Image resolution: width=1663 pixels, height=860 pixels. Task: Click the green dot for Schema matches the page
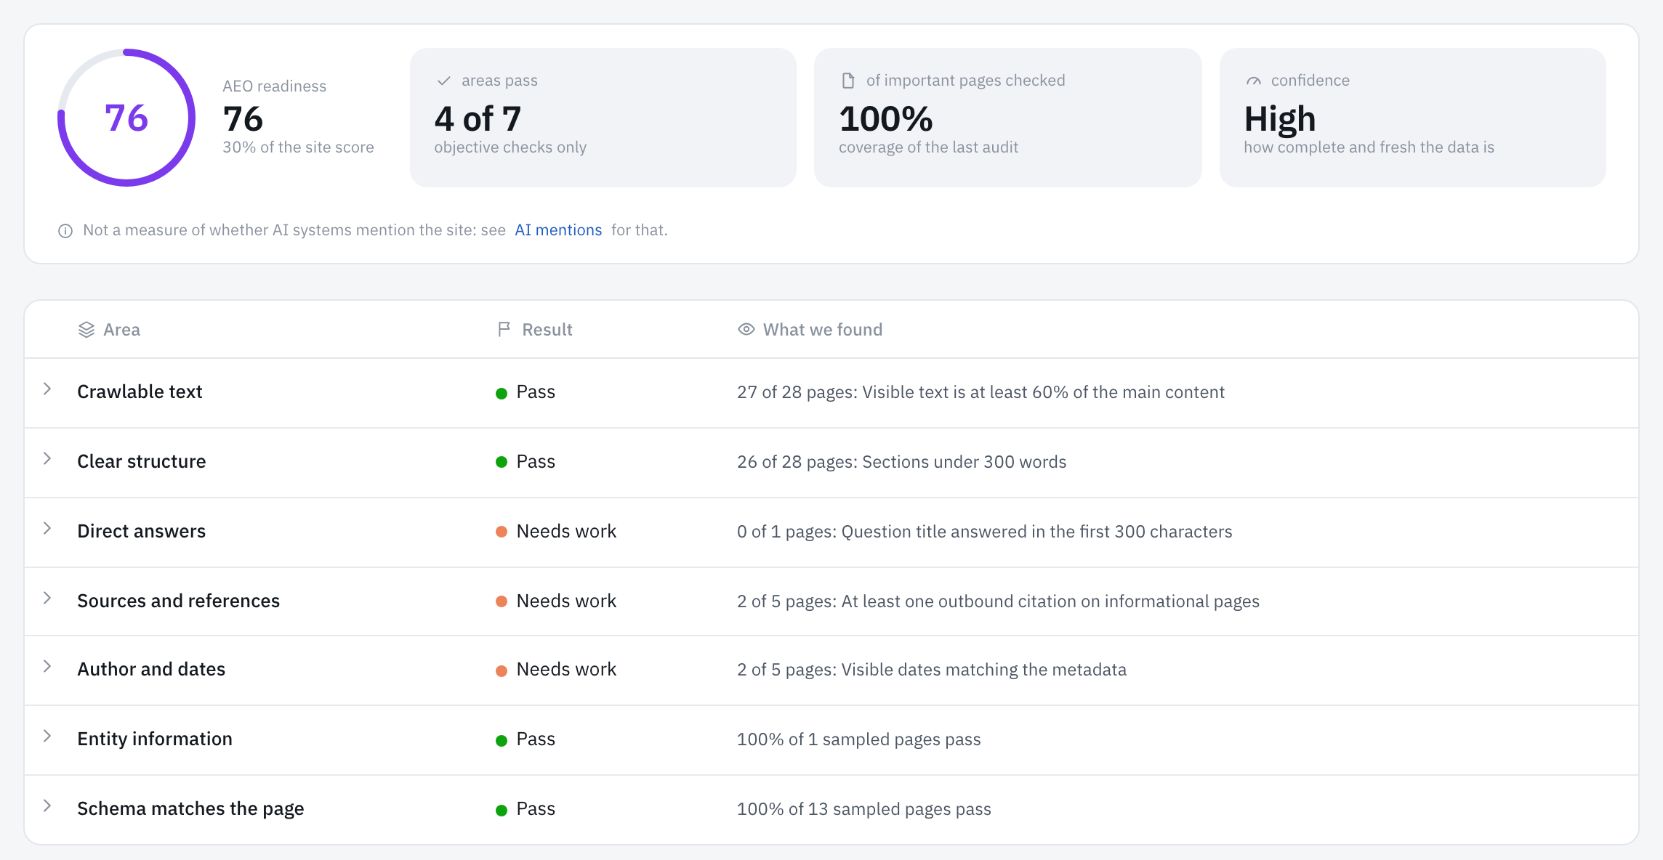(x=502, y=810)
